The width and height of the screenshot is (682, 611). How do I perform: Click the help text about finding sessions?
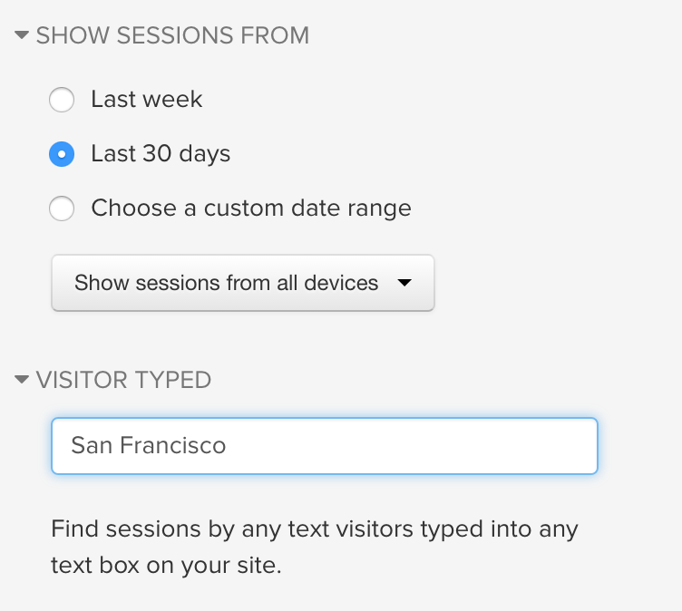point(315,547)
